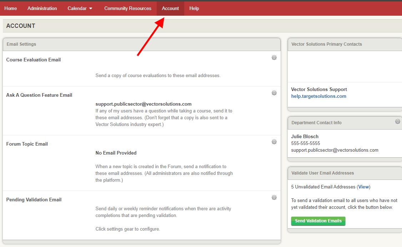Edit Department Contact Info using gear icon

397,122
